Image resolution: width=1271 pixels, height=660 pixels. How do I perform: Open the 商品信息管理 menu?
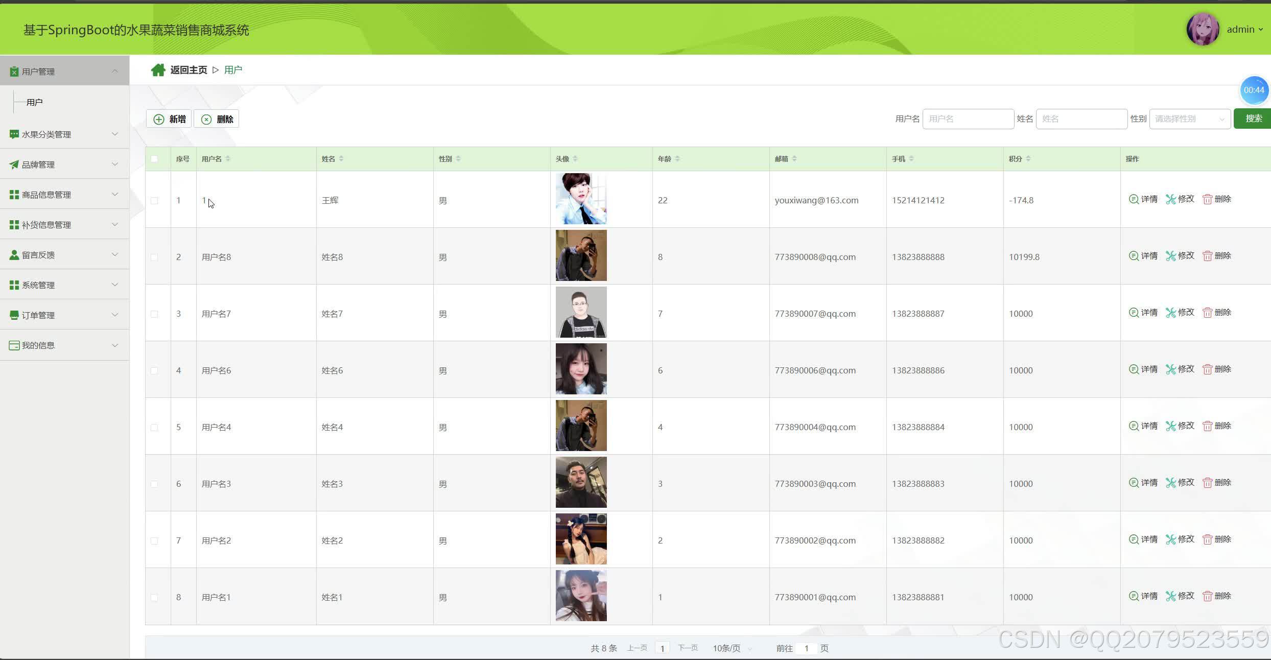[64, 195]
